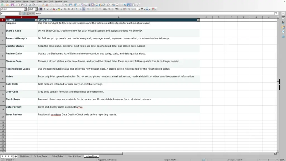
Task: Switch to Lists & Settings tab
Action: (x=75, y=156)
